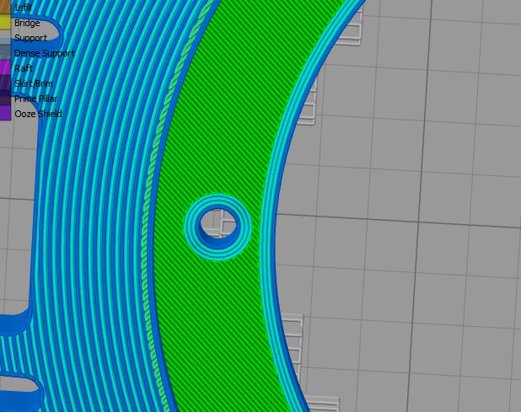Click the orange Infill color swatch

[5, 8]
